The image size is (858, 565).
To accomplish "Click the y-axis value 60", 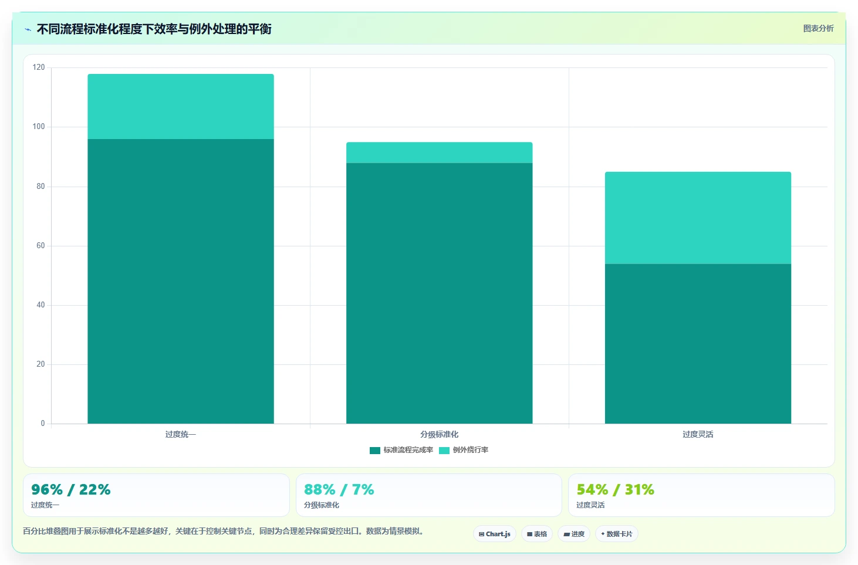I will (40, 246).
